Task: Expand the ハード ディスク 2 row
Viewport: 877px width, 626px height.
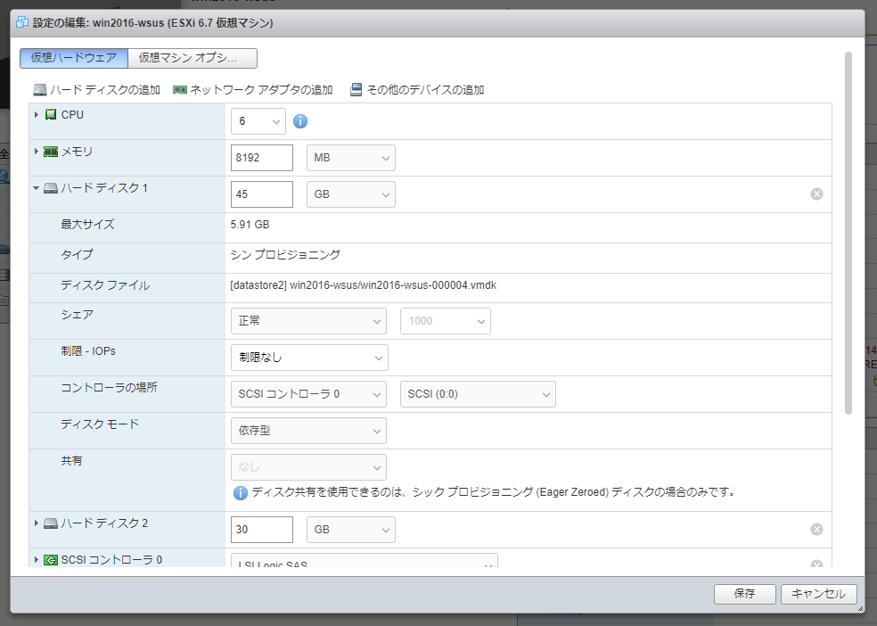Action: coord(37,523)
